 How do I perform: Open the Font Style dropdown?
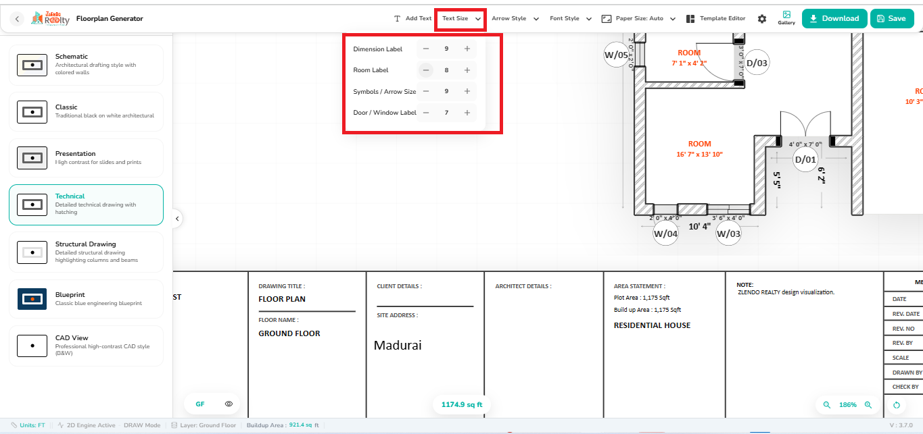(x=571, y=19)
